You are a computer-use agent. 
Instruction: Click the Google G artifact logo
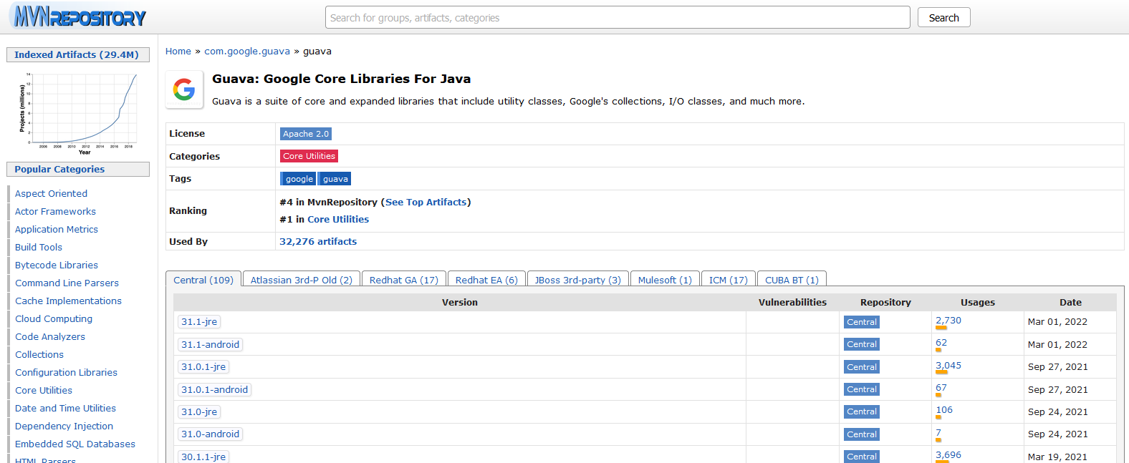pos(184,89)
